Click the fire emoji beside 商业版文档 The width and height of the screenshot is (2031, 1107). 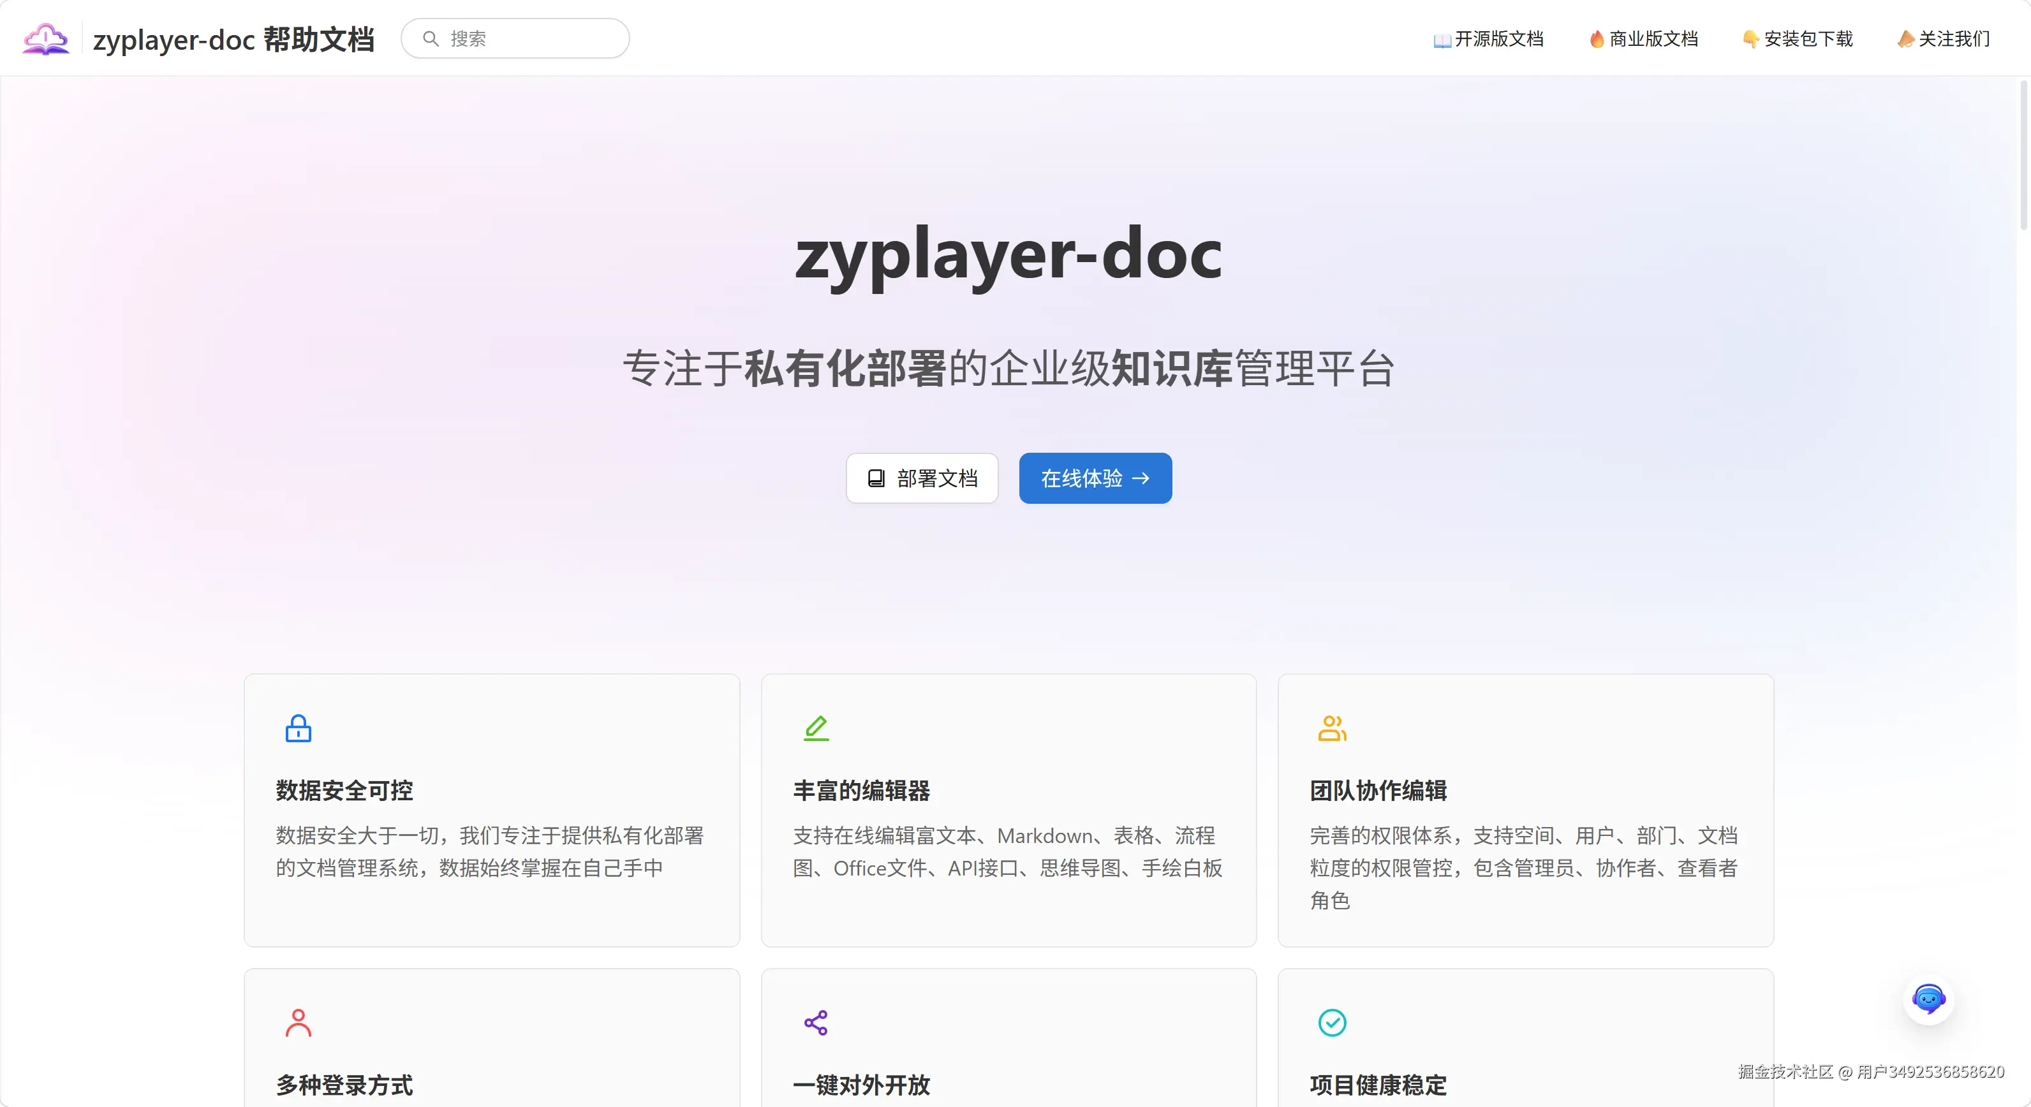[x=1597, y=40]
